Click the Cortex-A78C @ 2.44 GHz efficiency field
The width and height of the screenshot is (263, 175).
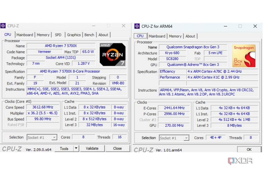tap(222, 72)
